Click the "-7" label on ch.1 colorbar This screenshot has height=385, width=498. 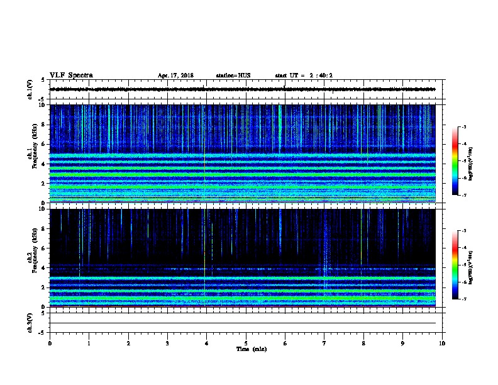click(x=463, y=195)
